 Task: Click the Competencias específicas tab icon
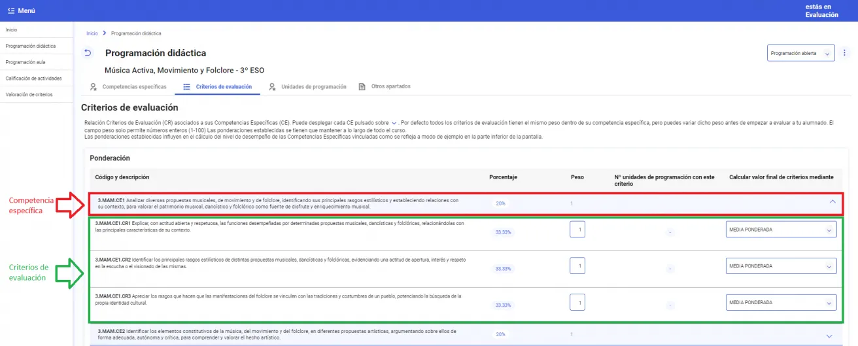[94, 86]
